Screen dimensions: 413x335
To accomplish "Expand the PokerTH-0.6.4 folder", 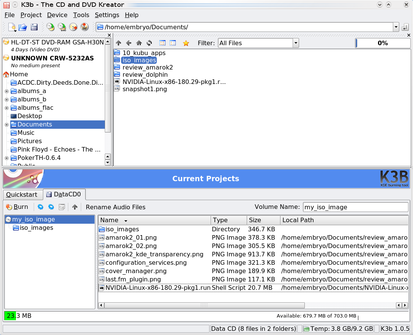I will pyautogui.click(x=6, y=158).
